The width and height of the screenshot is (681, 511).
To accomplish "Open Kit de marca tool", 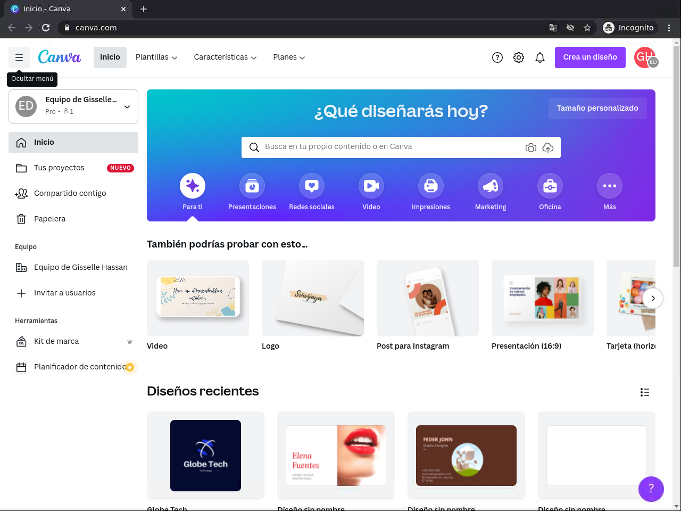I will [73, 342].
